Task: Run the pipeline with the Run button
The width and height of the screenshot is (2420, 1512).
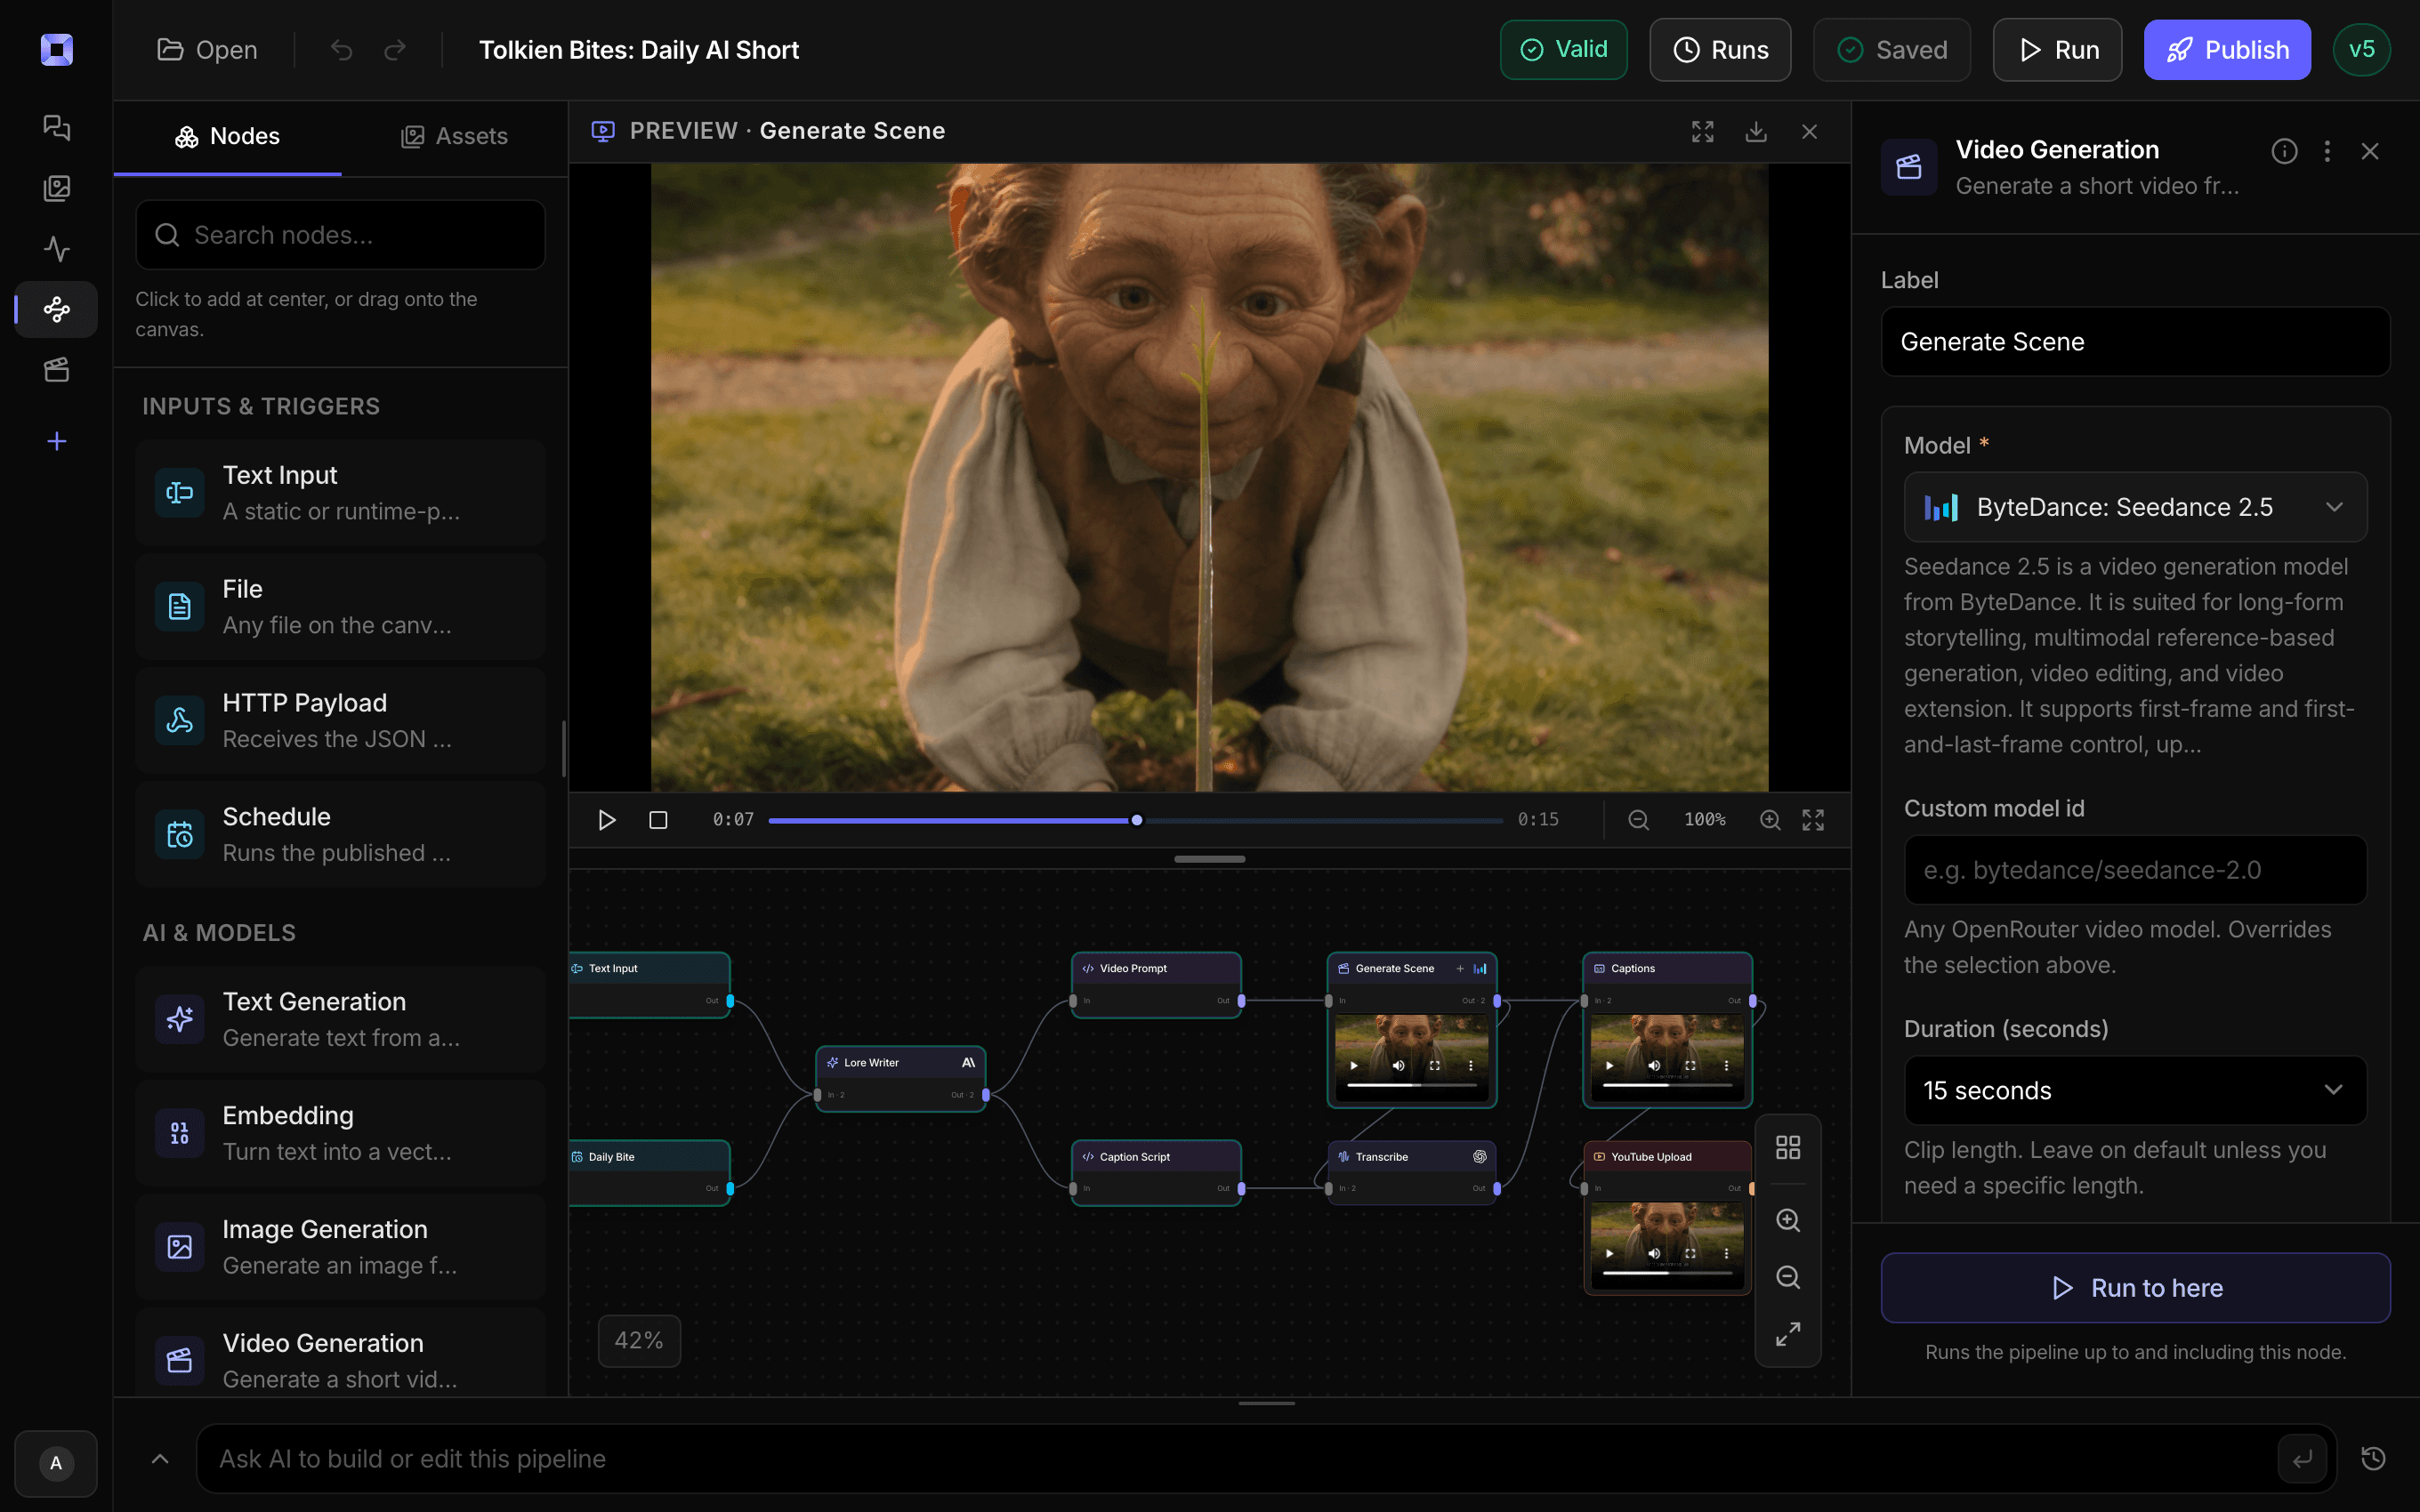Action: (x=2057, y=50)
